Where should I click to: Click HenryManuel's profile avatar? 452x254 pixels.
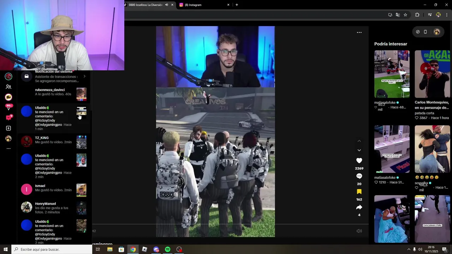(x=26, y=207)
